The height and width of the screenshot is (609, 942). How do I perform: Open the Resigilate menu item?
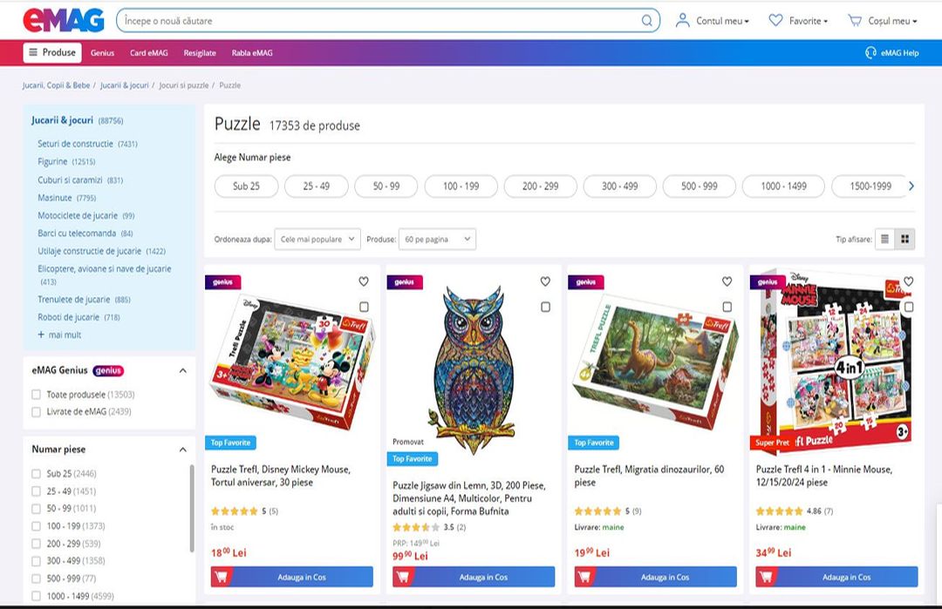click(200, 53)
